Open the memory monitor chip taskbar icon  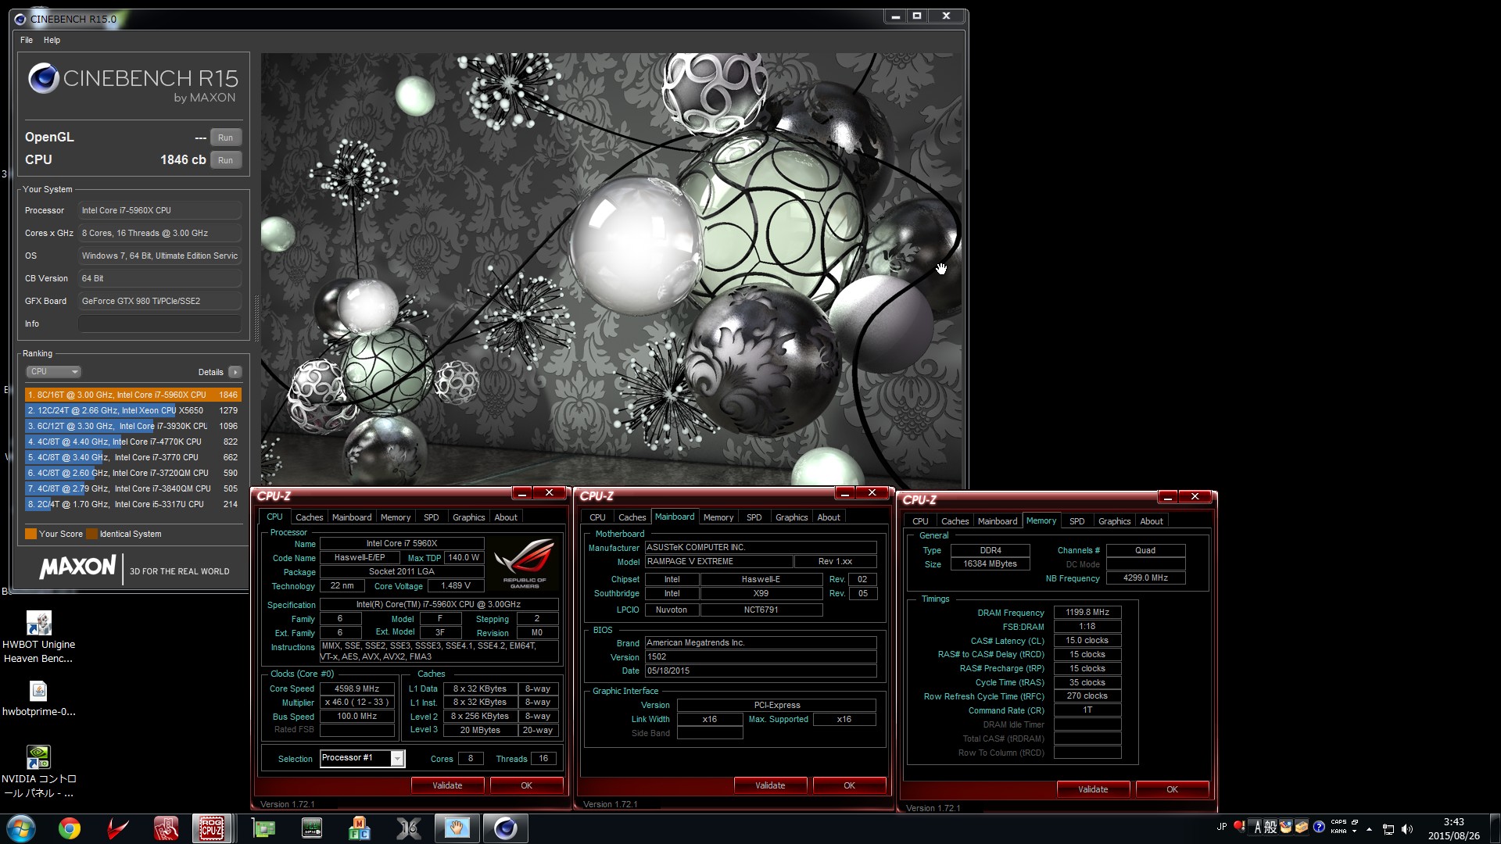coord(311,828)
